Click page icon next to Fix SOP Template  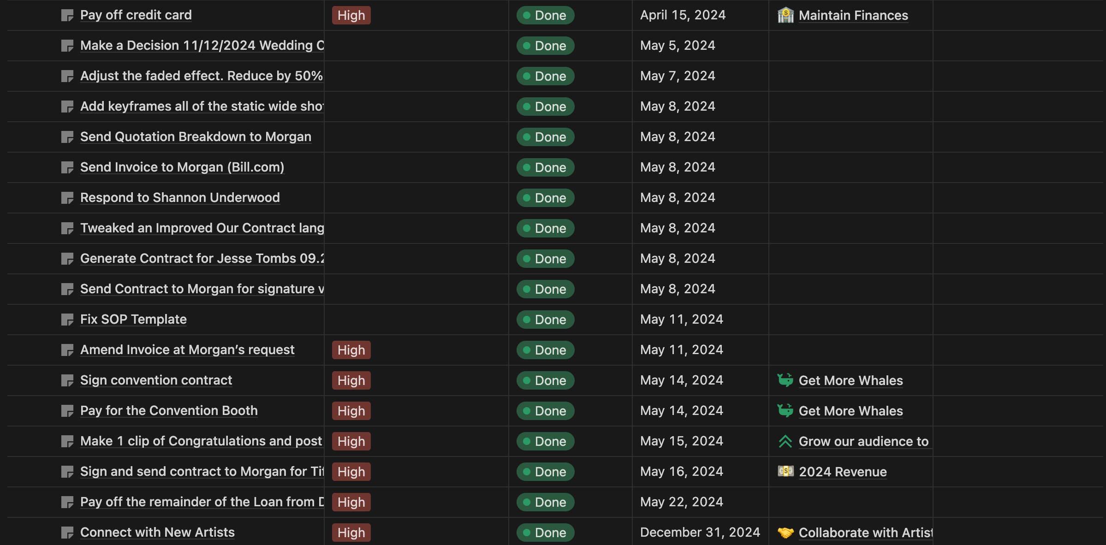67,320
